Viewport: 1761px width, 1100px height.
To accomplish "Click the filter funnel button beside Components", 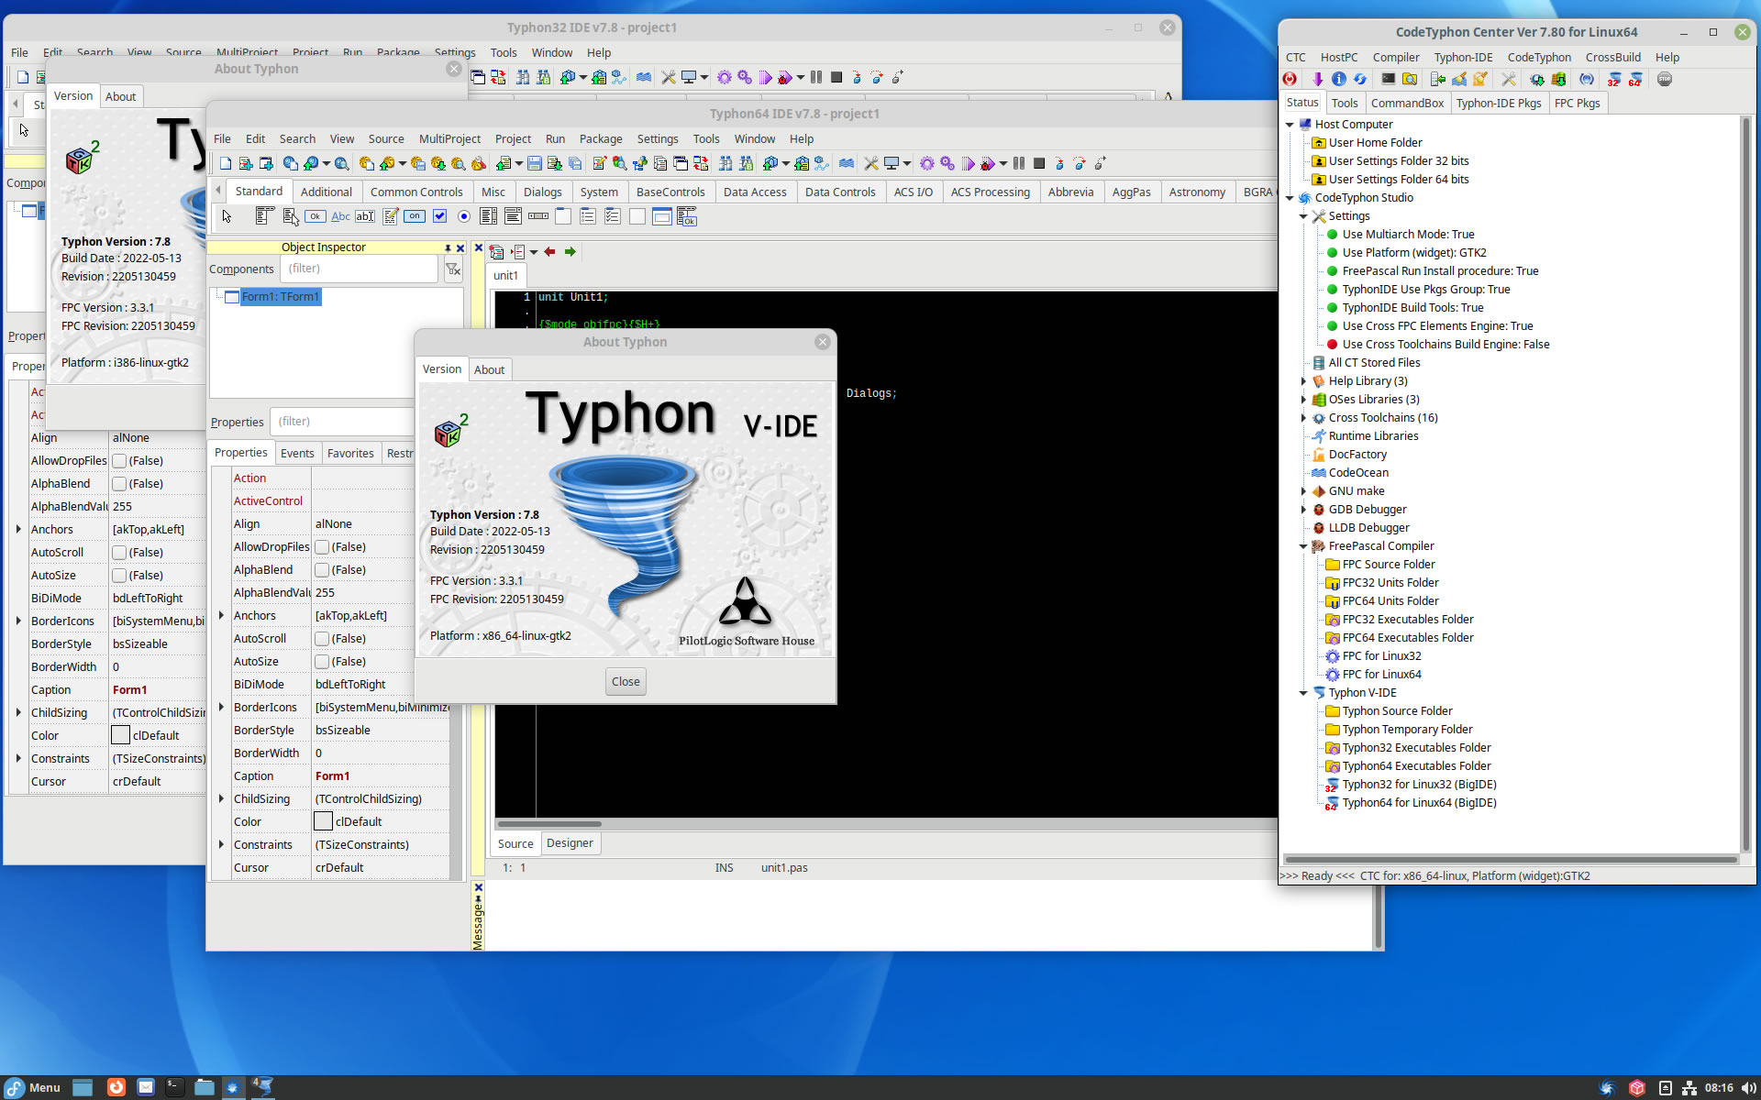I will pos(453,269).
